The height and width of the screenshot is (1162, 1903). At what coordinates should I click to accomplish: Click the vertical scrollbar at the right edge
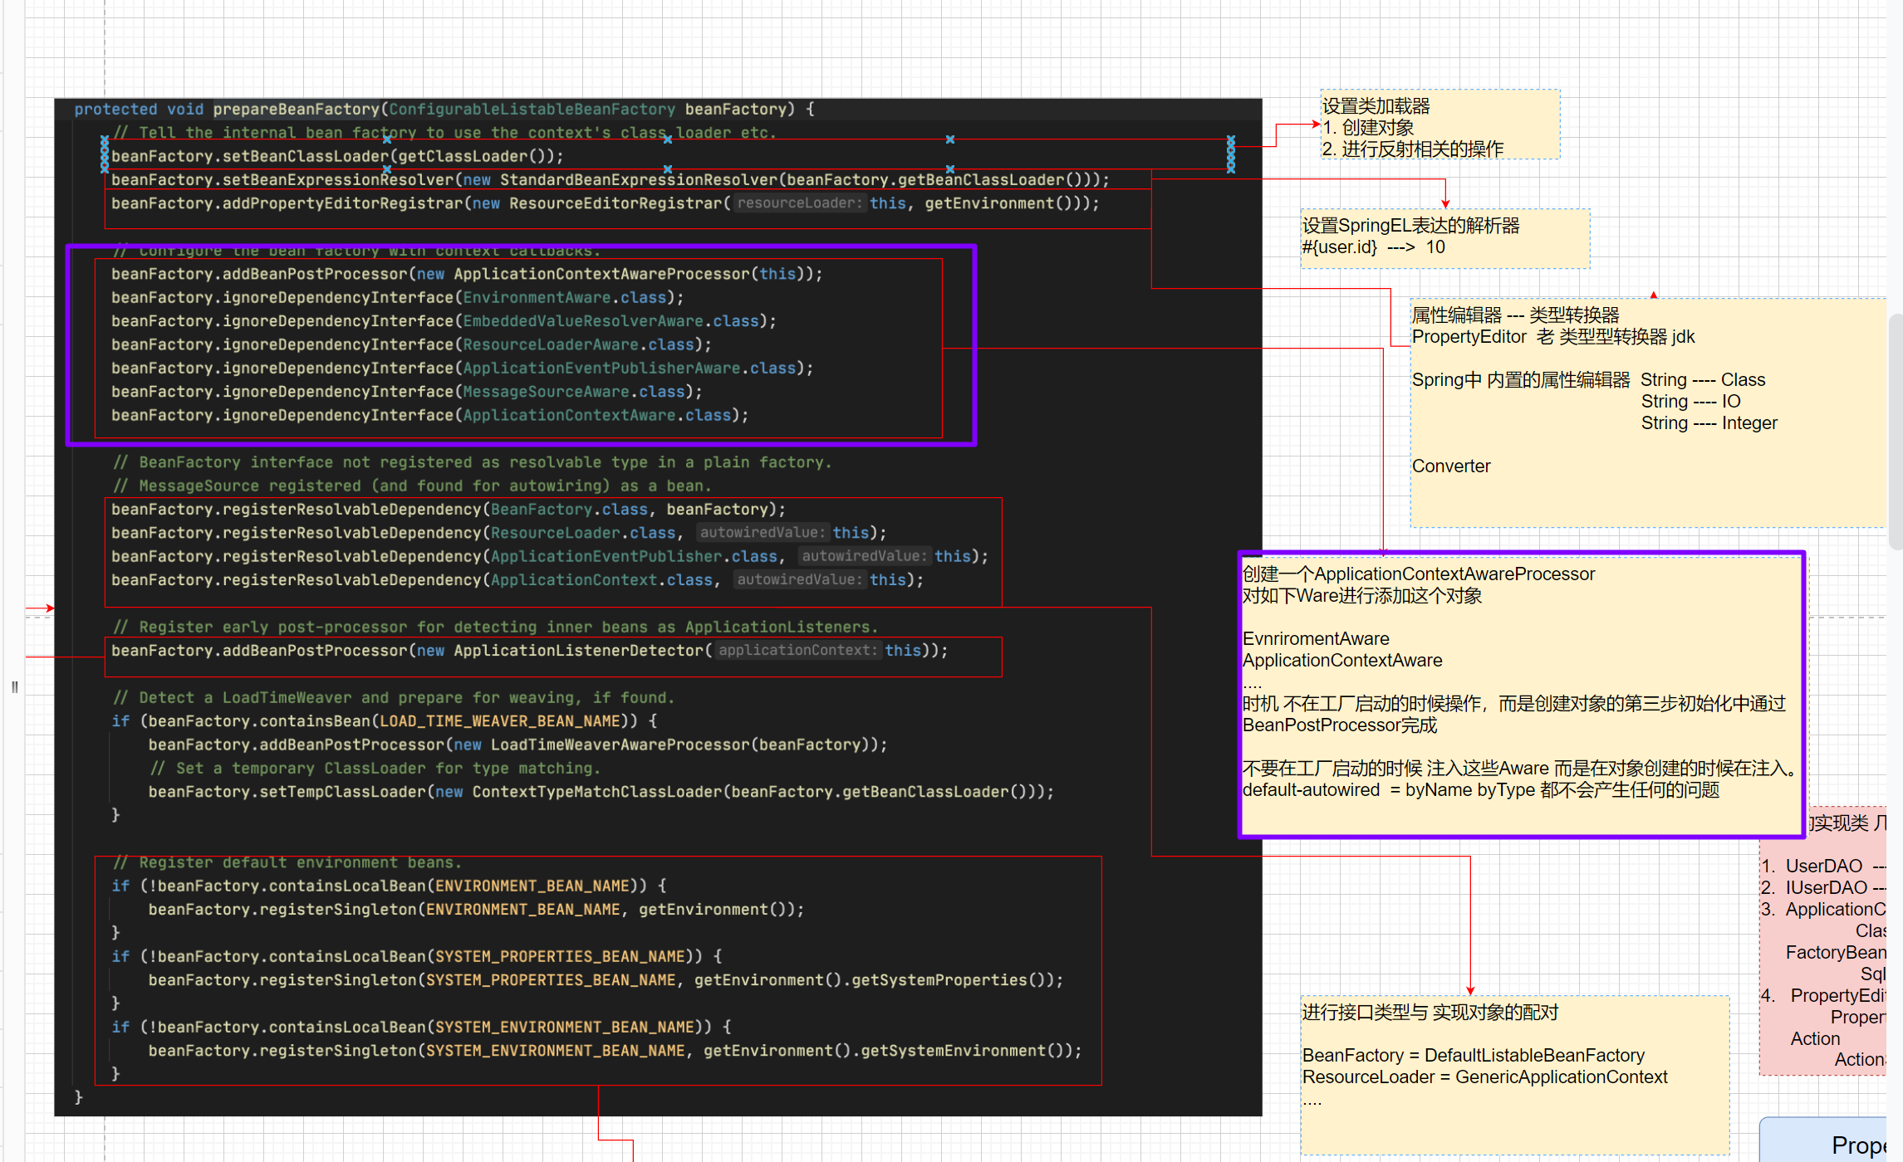(x=1896, y=432)
